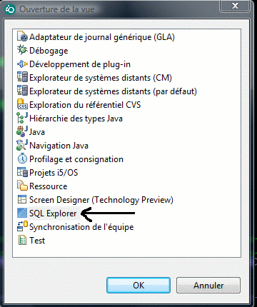Click the Ressource folder icon

22,186
